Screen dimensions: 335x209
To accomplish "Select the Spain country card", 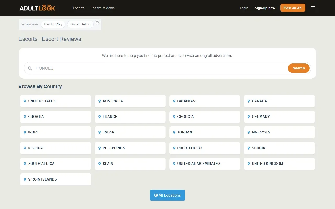I will (x=130, y=164).
